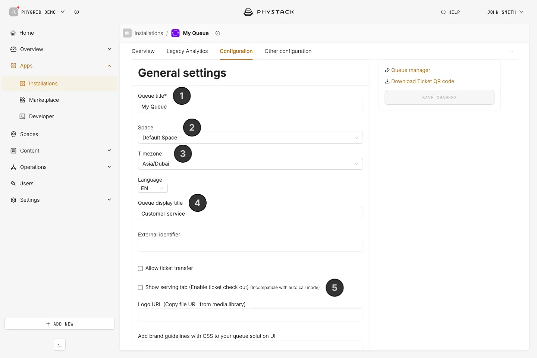Collapse the Apps section chevron
This screenshot has width=537, height=358.
pos(109,66)
